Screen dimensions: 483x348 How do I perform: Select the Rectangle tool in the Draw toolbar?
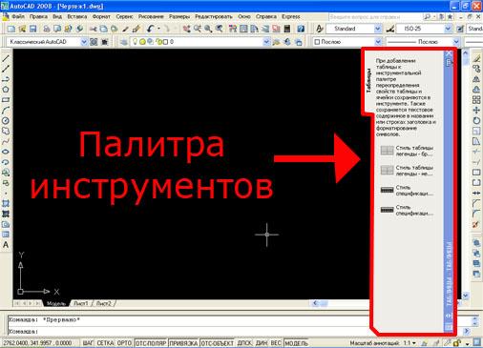(6, 100)
